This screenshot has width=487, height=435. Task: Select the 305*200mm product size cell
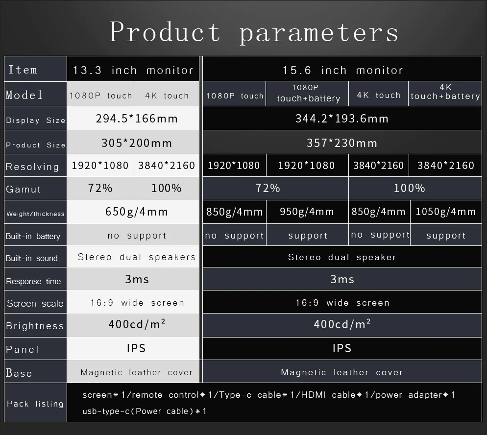click(137, 143)
